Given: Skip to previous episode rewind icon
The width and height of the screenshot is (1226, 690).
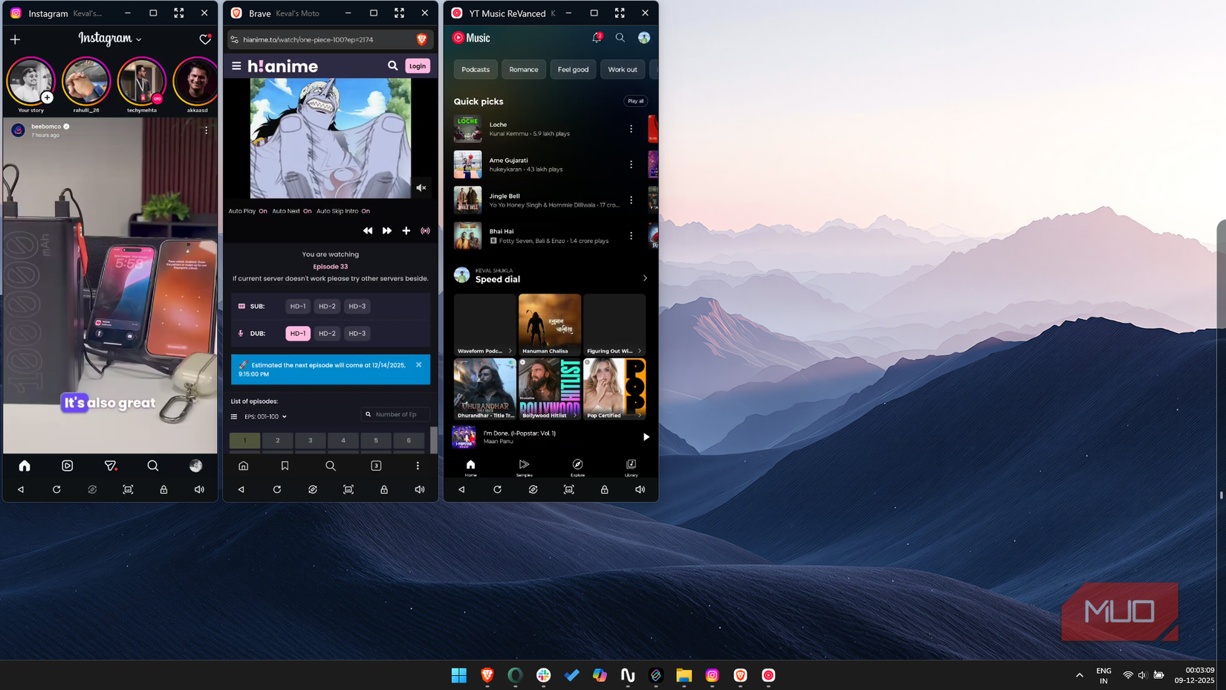Looking at the screenshot, I should coord(367,231).
